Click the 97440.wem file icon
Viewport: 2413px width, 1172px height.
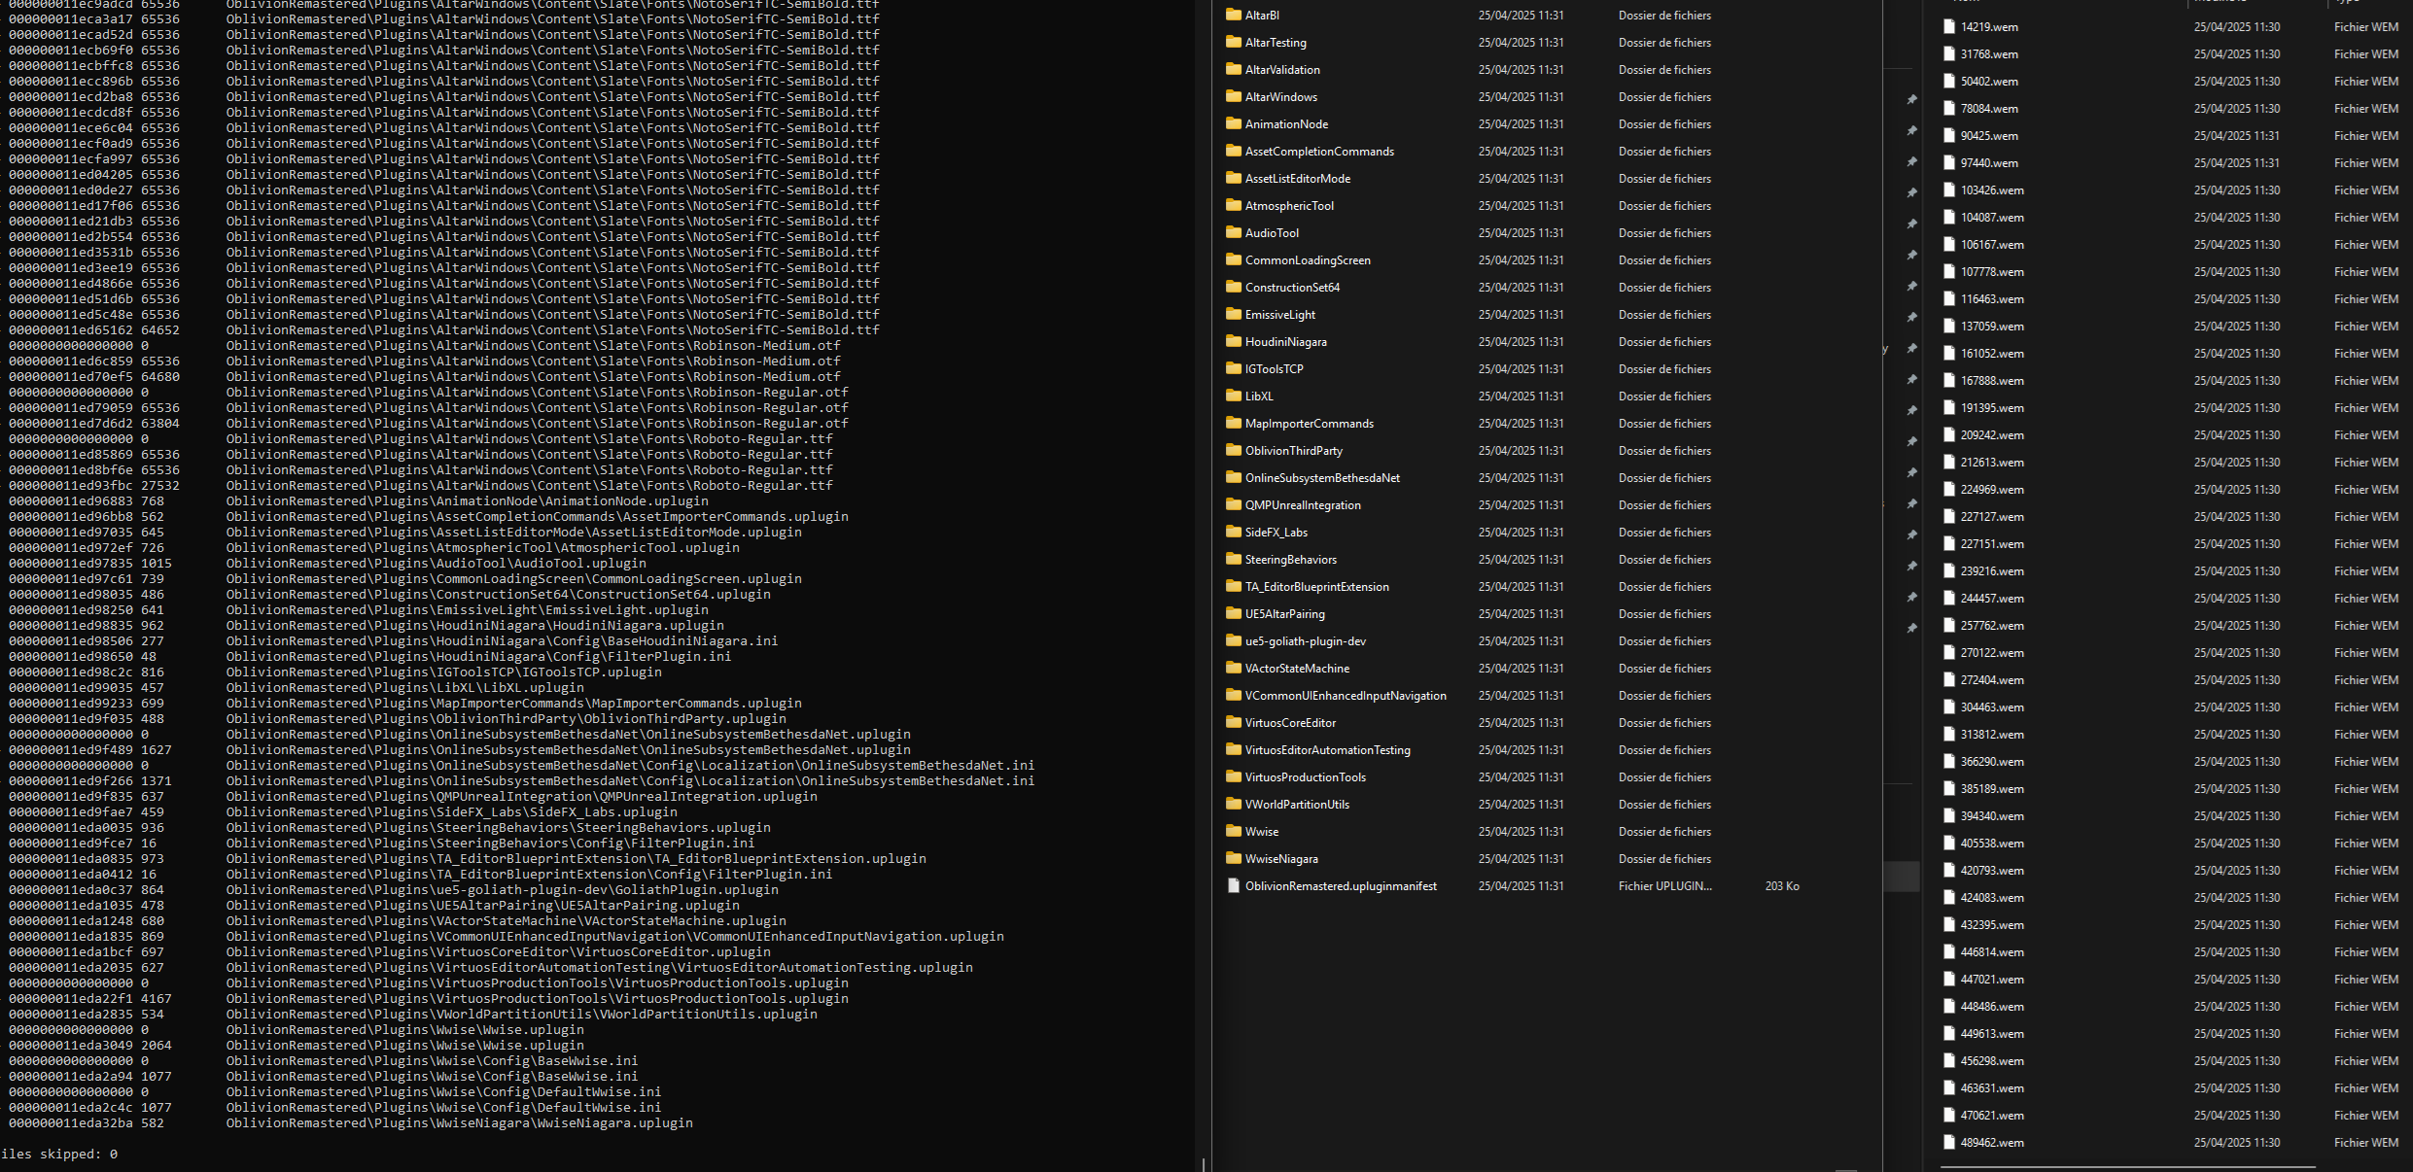(x=1948, y=163)
